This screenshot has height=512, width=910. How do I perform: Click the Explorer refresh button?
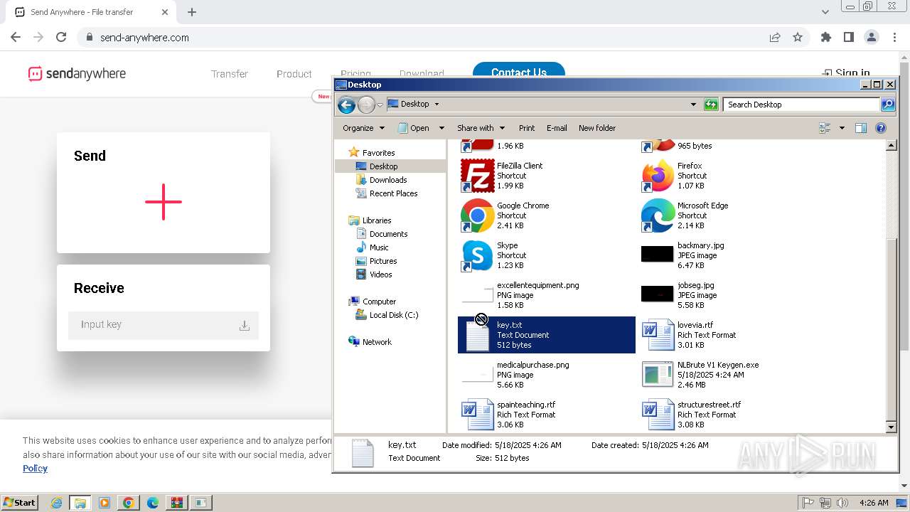(x=711, y=105)
